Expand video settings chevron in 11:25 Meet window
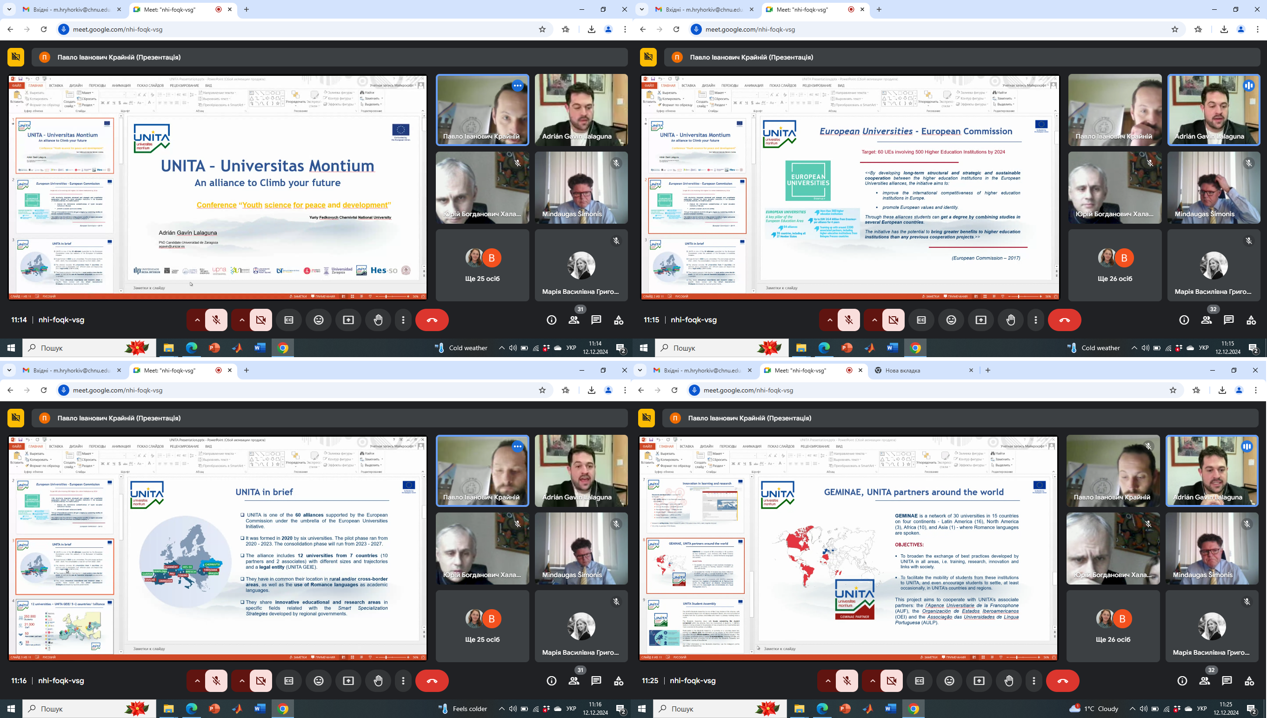 coord(872,680)
